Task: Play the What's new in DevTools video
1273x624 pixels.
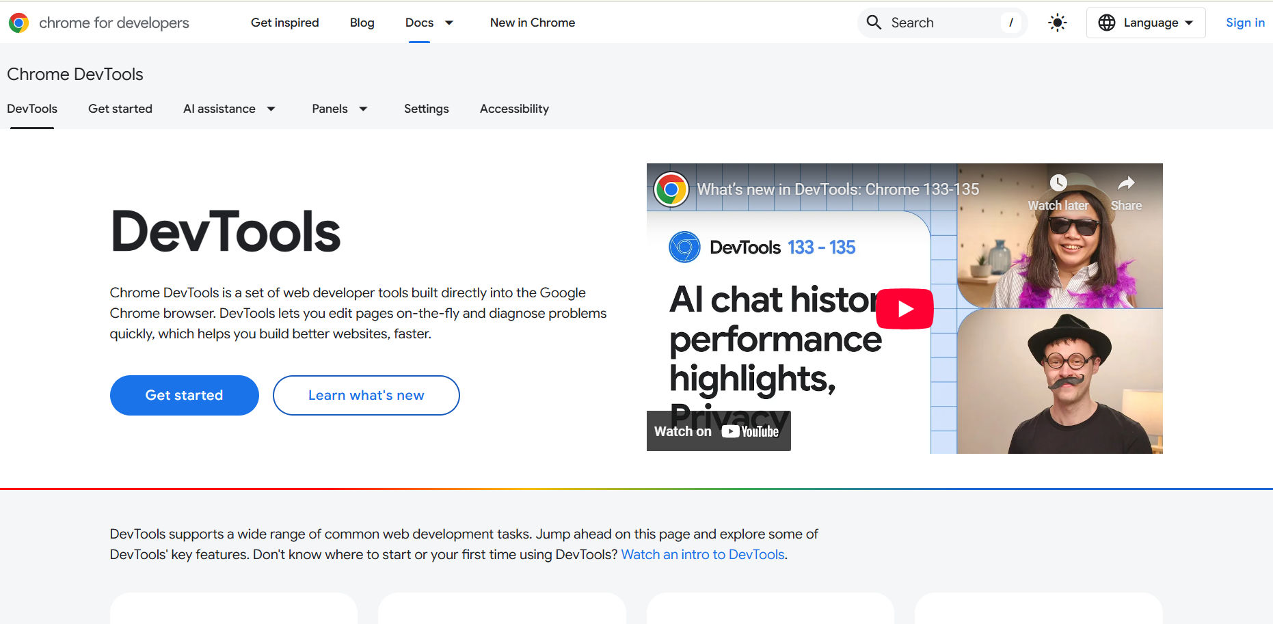Action: coord(904,308)
